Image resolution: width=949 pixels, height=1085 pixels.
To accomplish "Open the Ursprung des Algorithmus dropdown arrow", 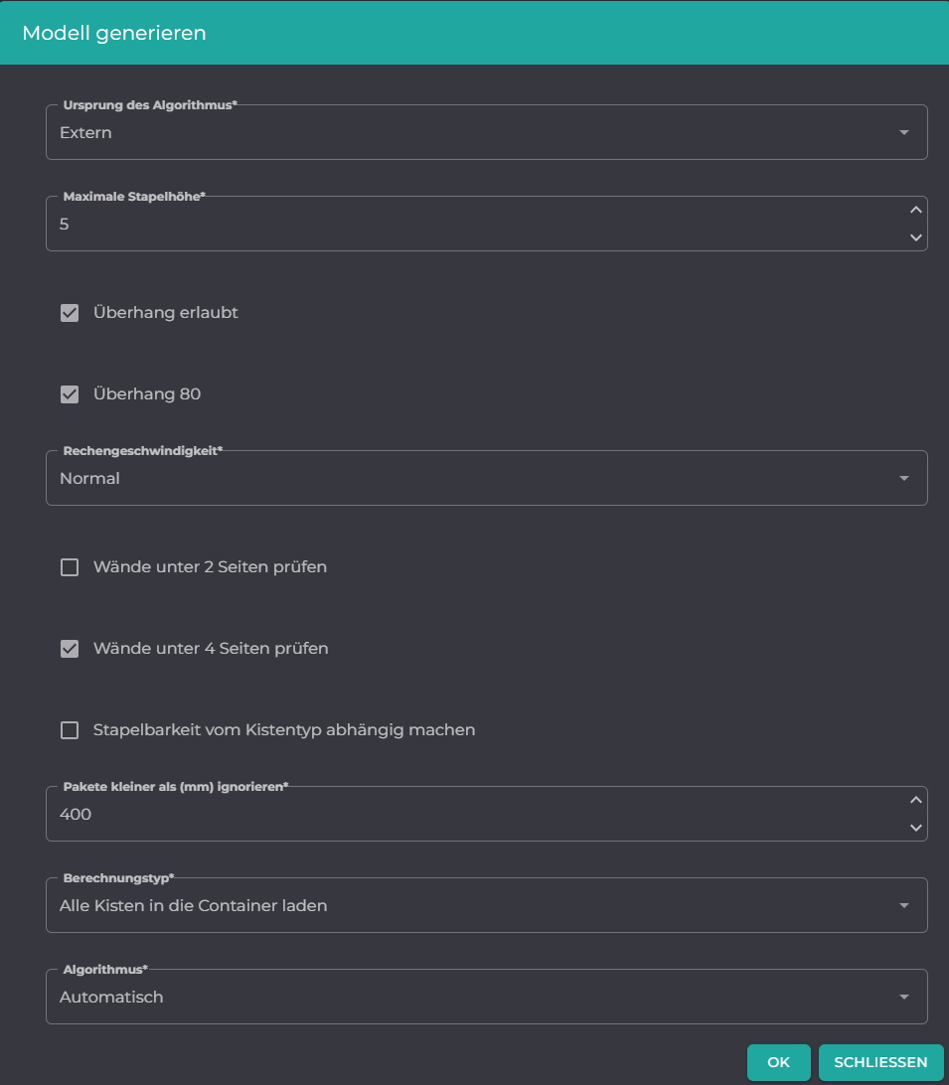I will [x=904, y=132].
